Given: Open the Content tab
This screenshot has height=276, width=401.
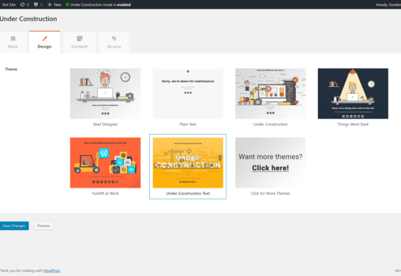Looking at the screenshot, I should click(x=80, y=42).
